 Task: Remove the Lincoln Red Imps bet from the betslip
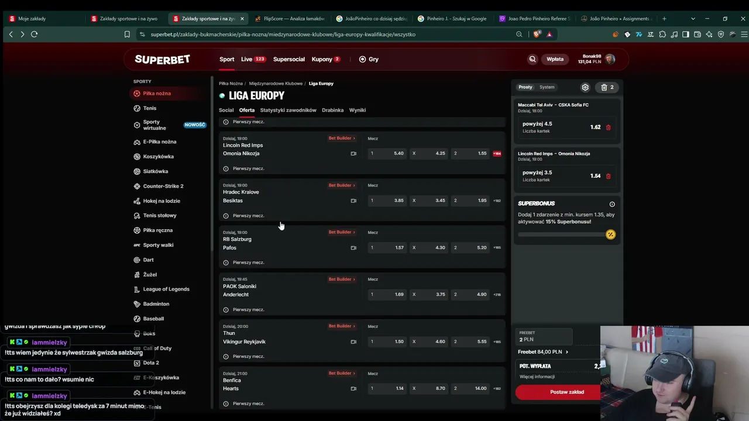coord(609,176)
